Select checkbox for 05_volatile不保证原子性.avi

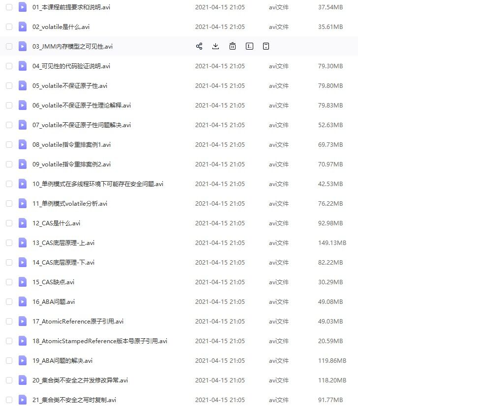(x=9, y=85)
